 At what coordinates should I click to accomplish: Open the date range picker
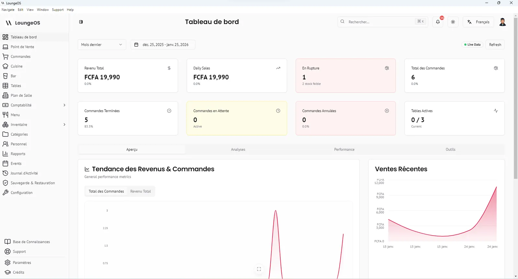tap(163, 45)
